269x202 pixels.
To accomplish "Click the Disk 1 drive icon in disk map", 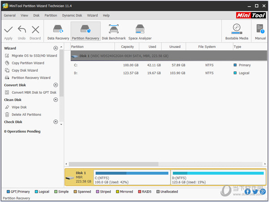I will 70,178.
